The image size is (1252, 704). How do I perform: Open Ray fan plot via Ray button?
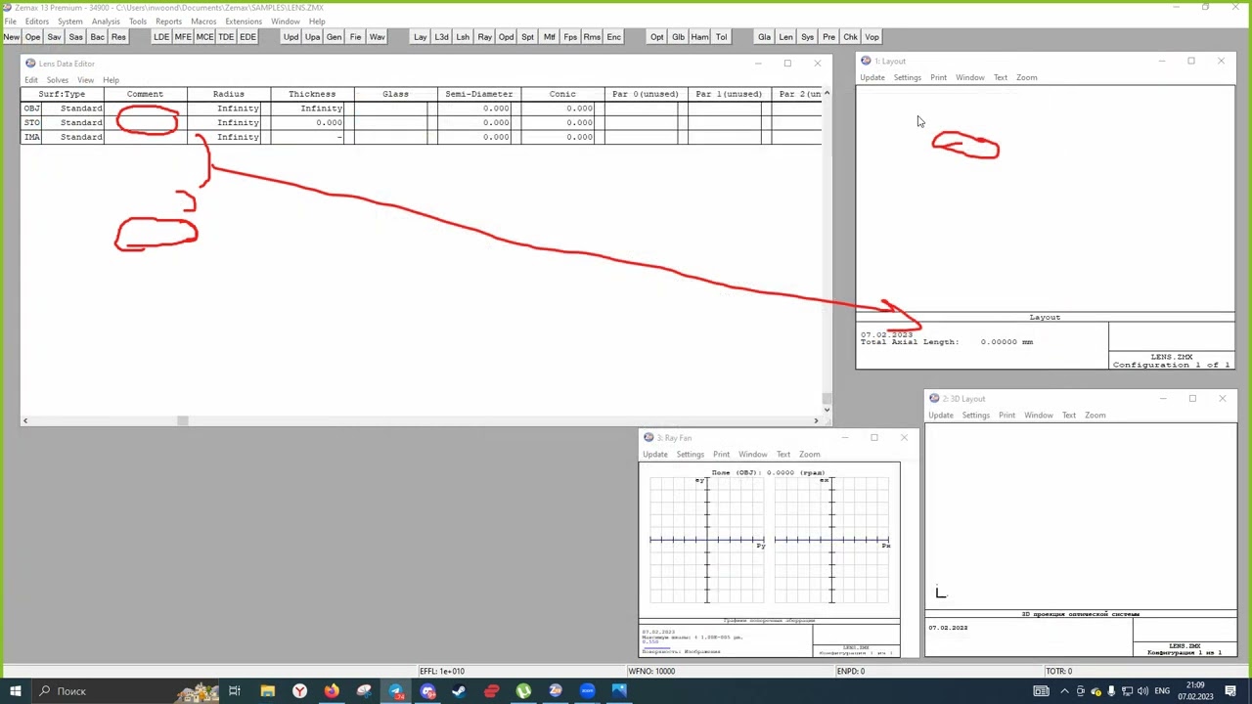[485, 37]
